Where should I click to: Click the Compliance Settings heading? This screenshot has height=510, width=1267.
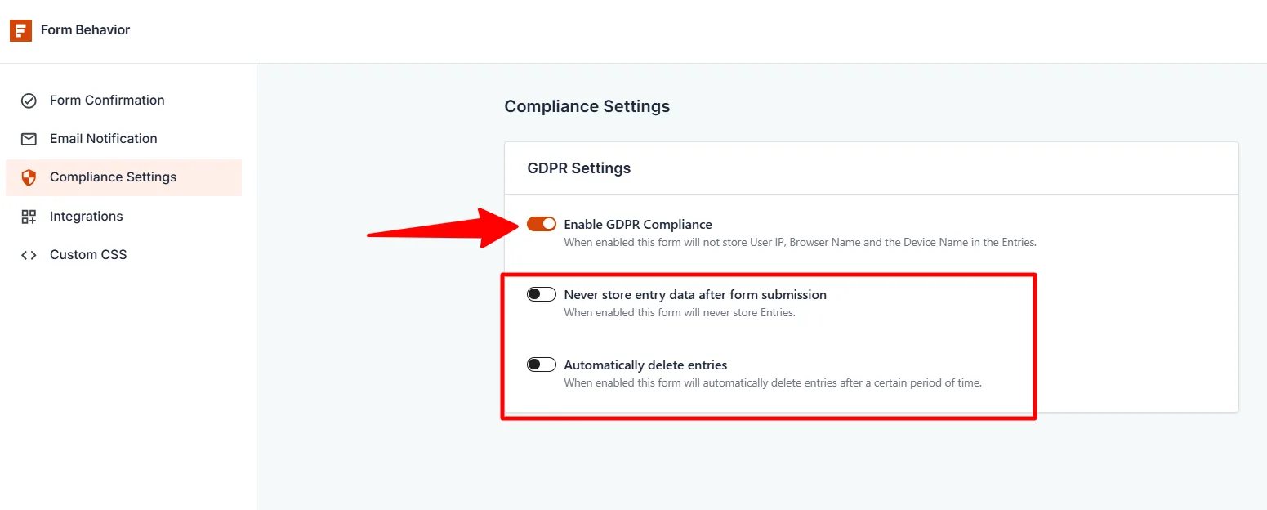pos(587,105)
